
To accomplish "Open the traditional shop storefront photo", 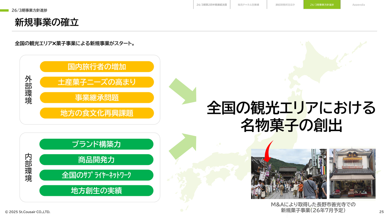I will click(352, 174).
